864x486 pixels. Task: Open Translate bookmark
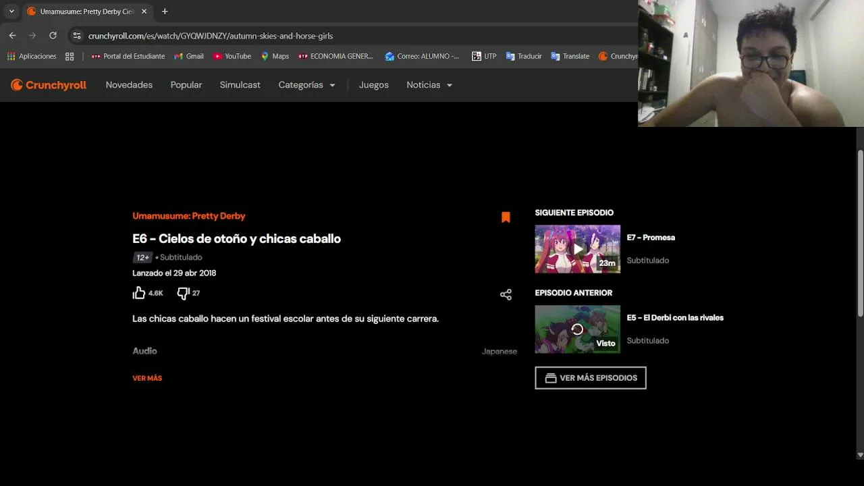click(570, 56)
